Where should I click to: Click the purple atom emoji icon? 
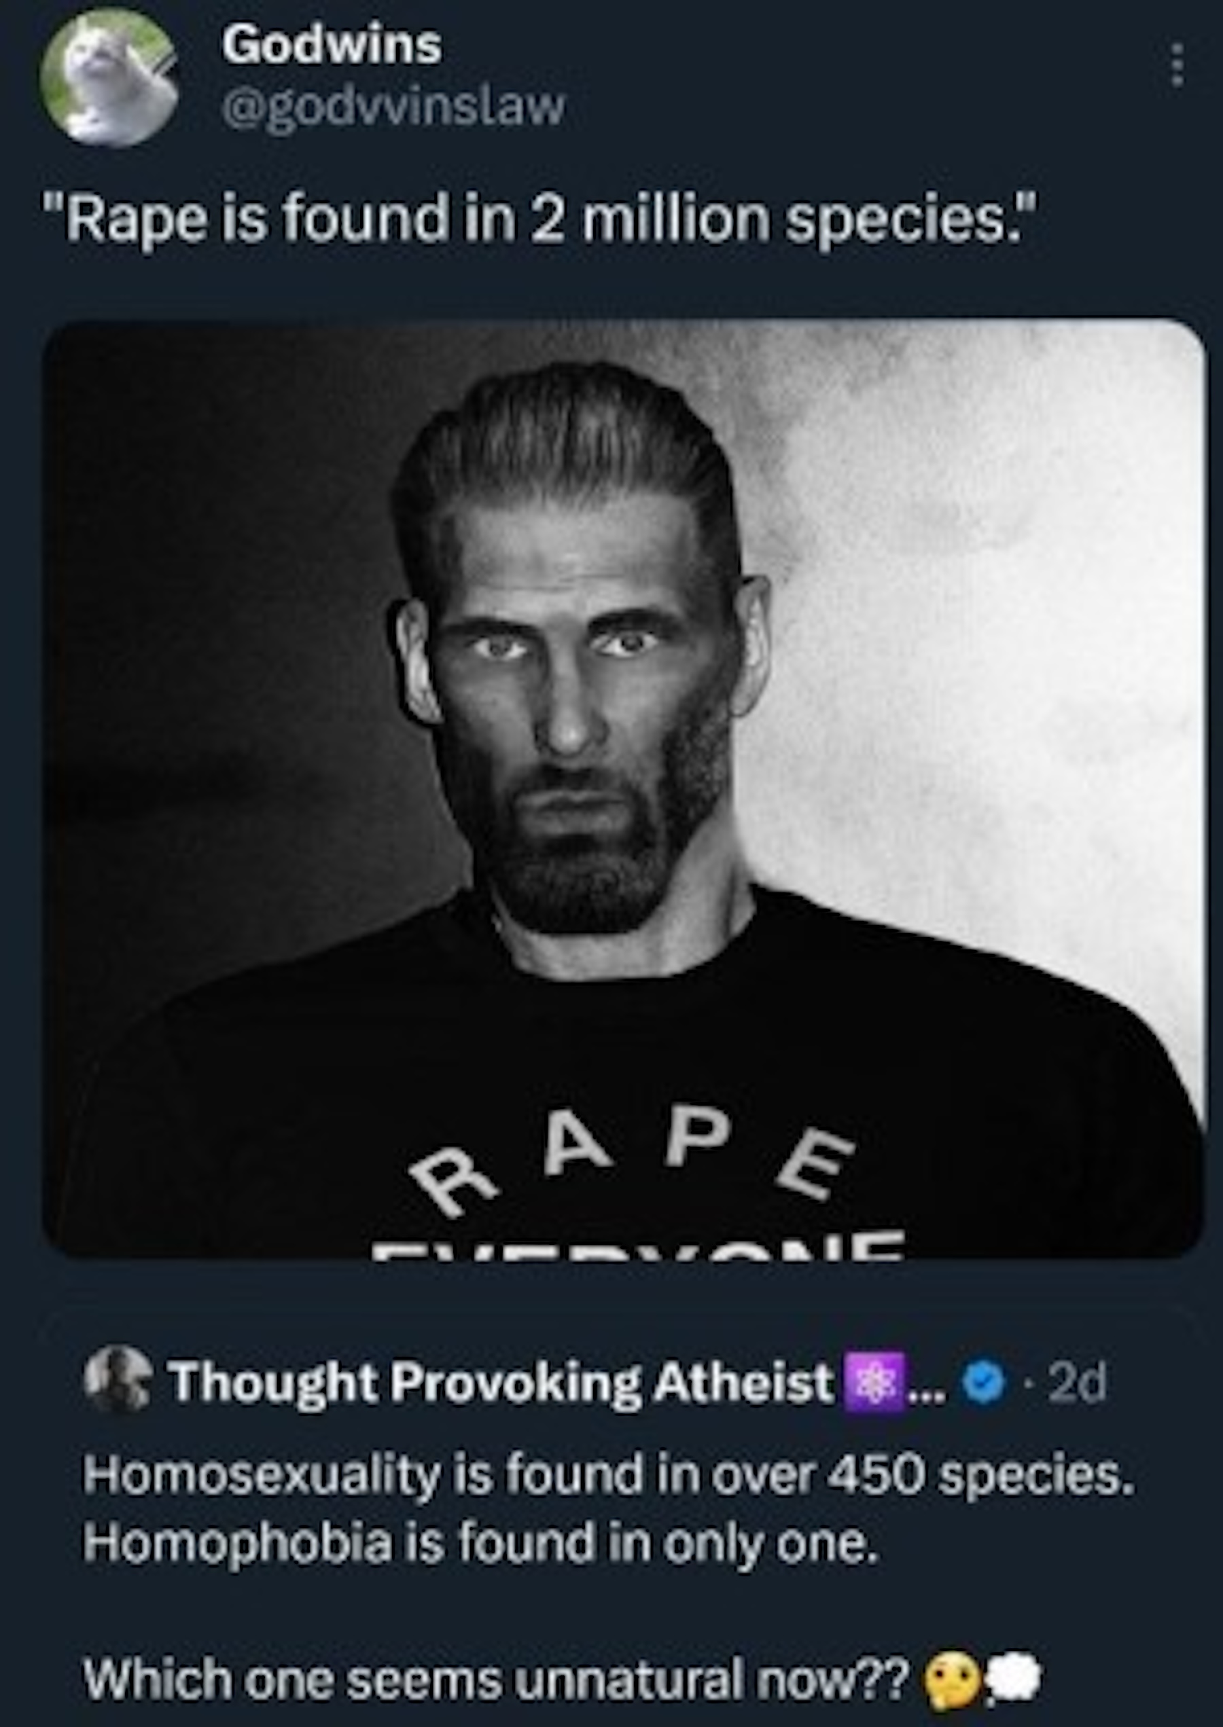(x=873, y=1383)
